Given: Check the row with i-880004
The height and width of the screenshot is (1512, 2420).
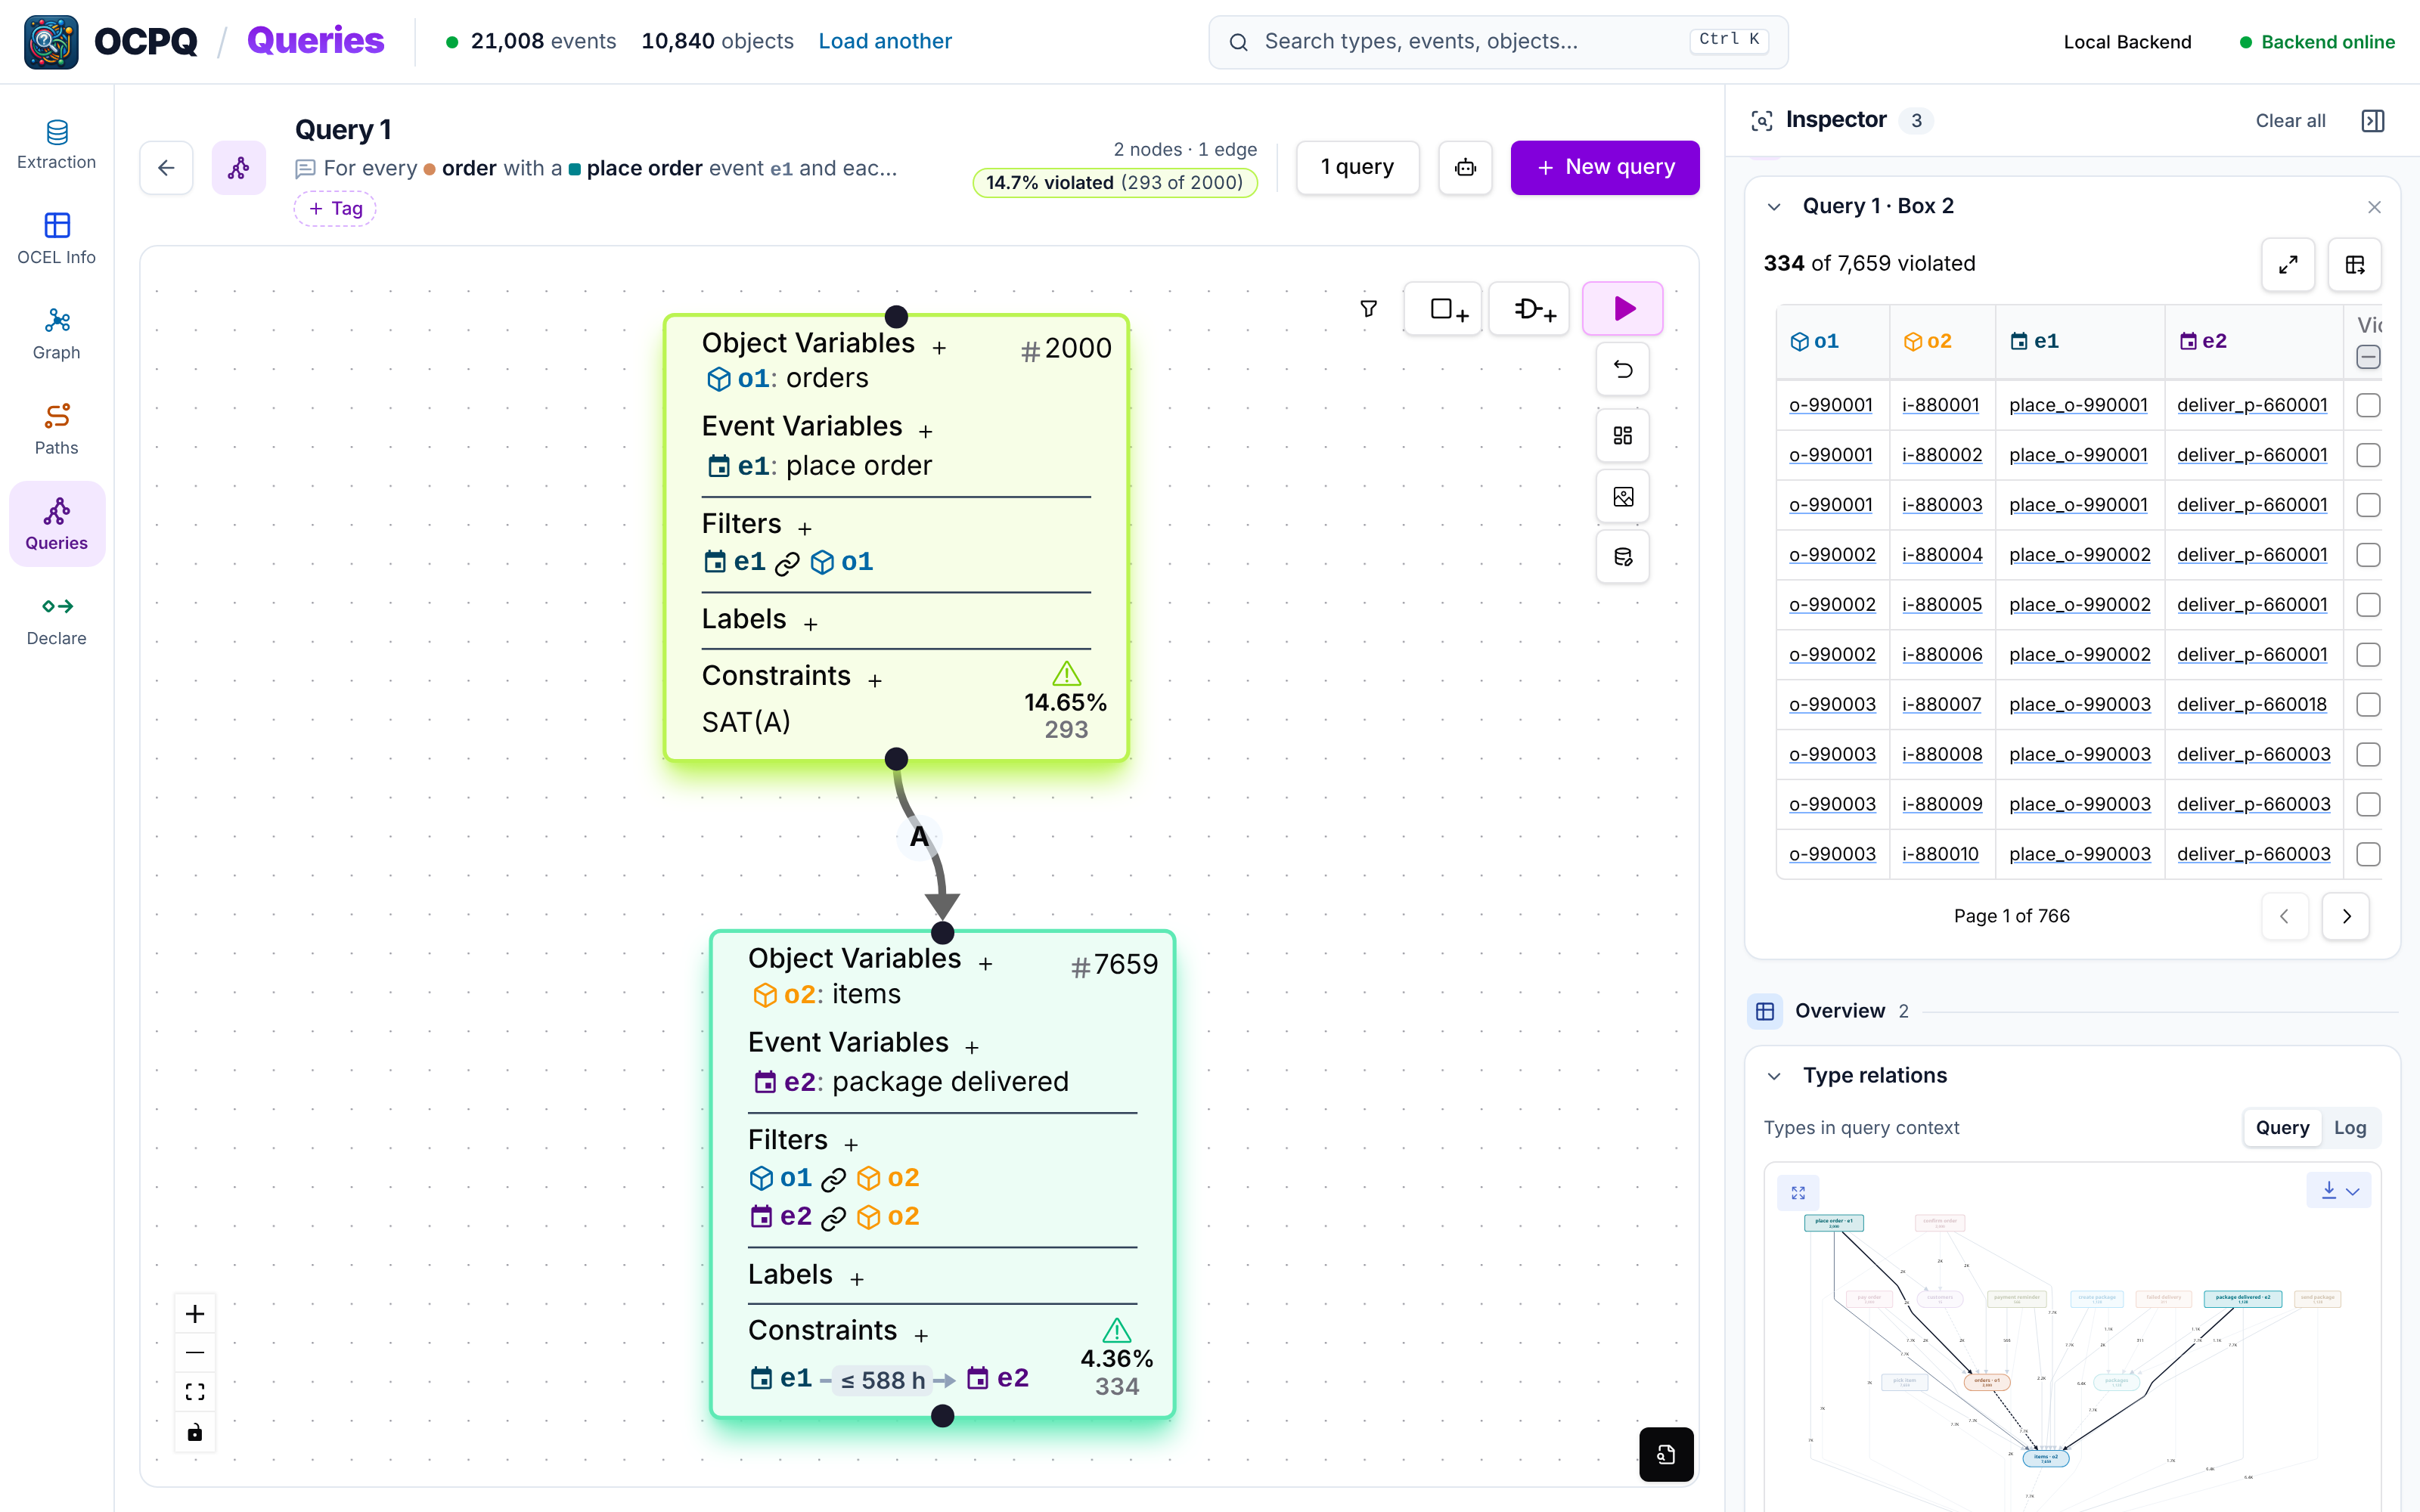Looking at the screenshot, I should pos(2368,555).
